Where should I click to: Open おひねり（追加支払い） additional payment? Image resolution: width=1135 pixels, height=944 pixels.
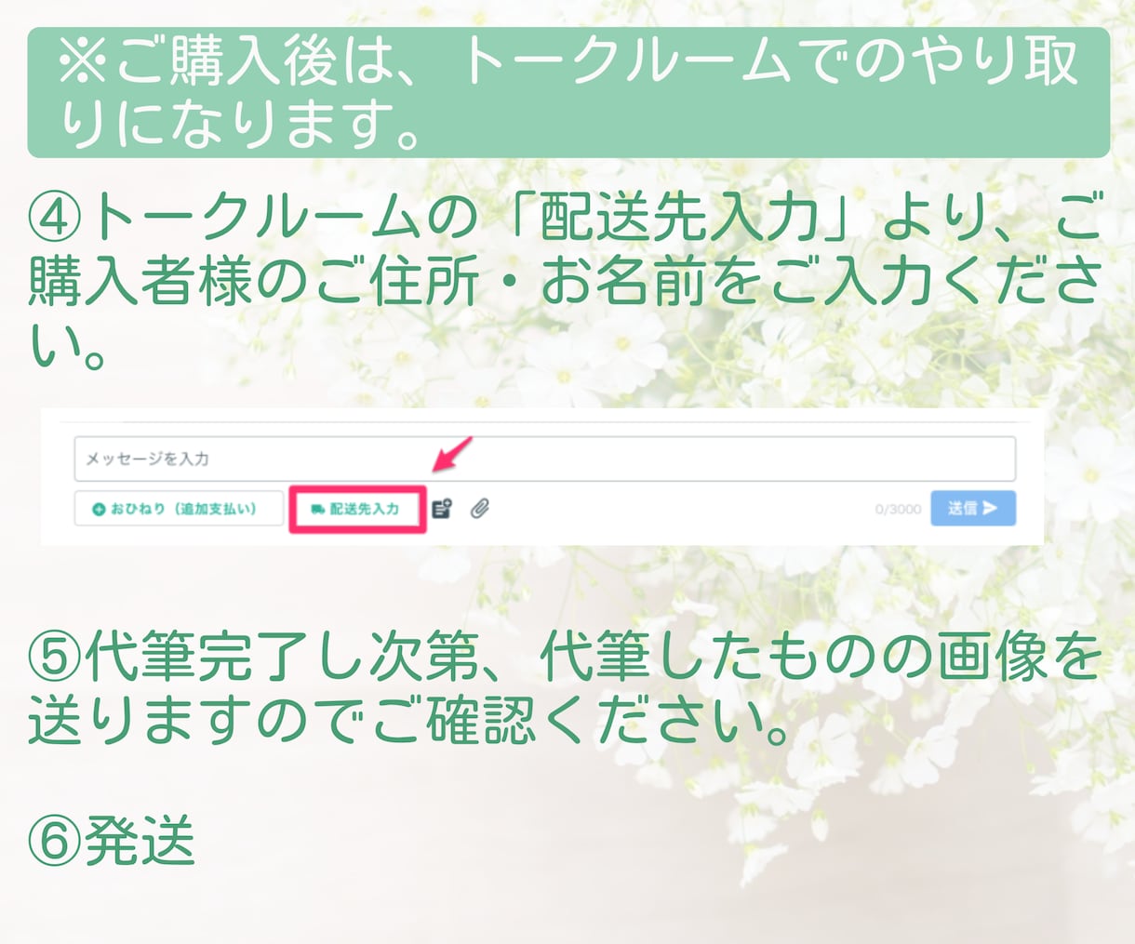click(x=179, y=509)
